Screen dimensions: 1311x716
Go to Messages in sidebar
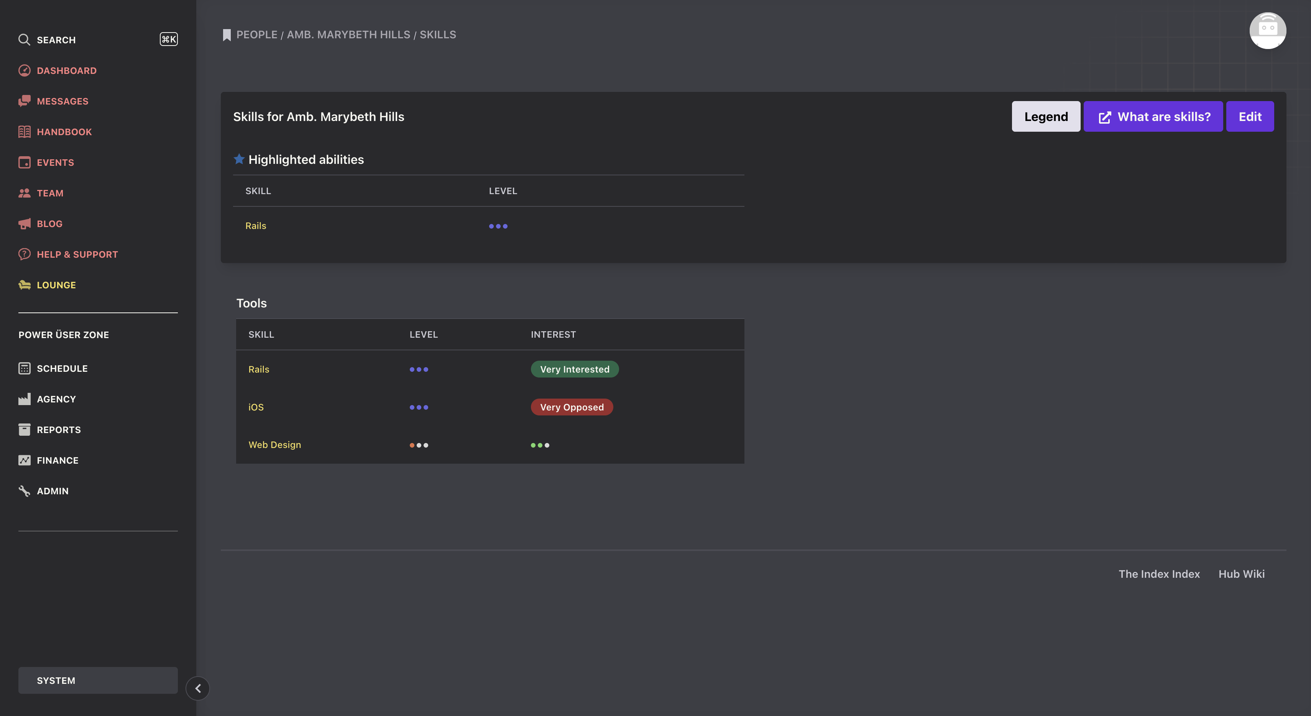[62, 101]
